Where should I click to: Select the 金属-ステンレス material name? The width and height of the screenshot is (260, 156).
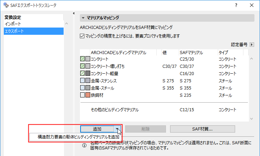pos(104,81)
